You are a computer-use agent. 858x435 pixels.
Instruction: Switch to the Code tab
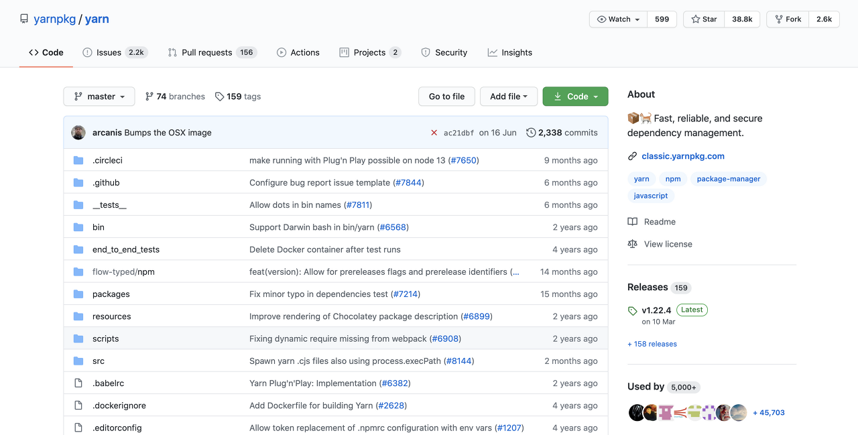click(x=46, y=52)
